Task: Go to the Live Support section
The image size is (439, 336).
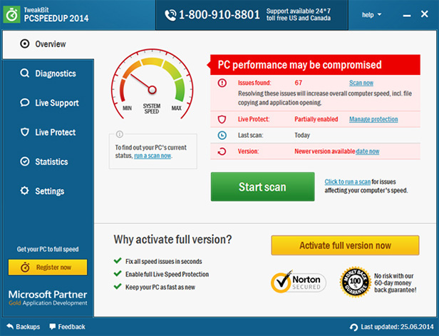Action: 48,103
